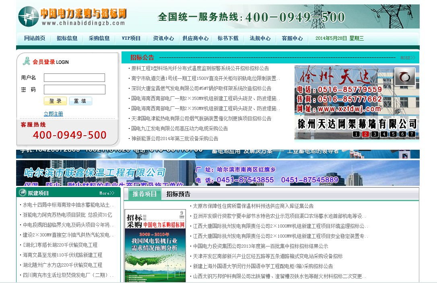Open 标书下载 in the navigation bar
Viewport: 437px width, 283px height.
(228, 39)
